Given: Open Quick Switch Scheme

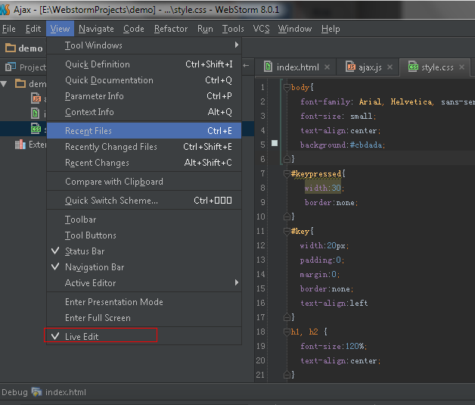Looking at the screenshot, I should point(144,201).
